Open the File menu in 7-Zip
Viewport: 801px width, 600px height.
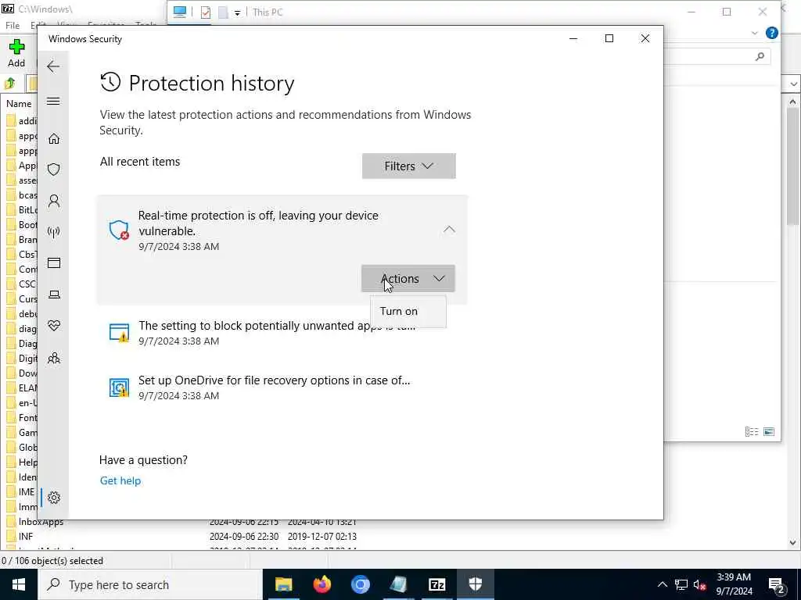pos(13,26)
